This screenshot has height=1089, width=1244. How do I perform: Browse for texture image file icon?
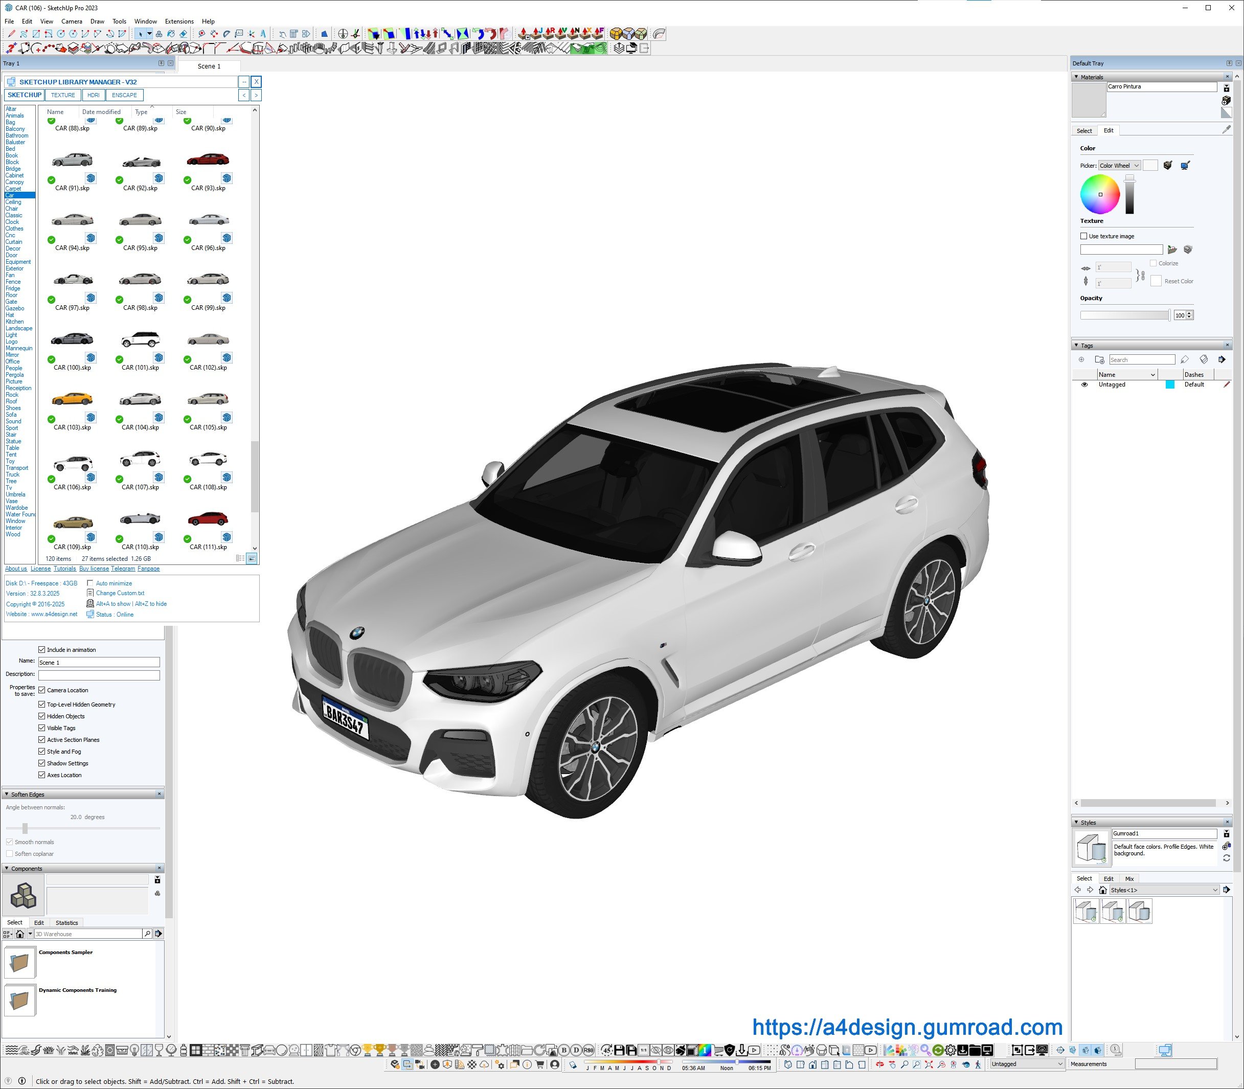(1172, 250)
